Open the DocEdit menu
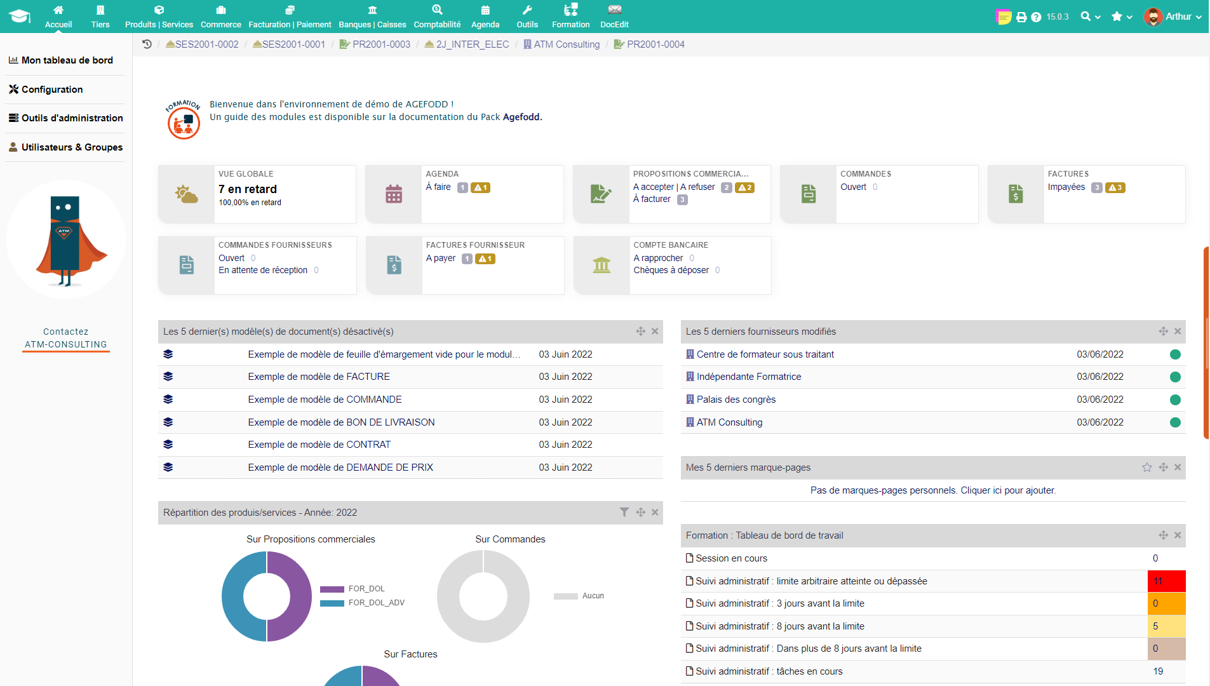 (614, 17)
